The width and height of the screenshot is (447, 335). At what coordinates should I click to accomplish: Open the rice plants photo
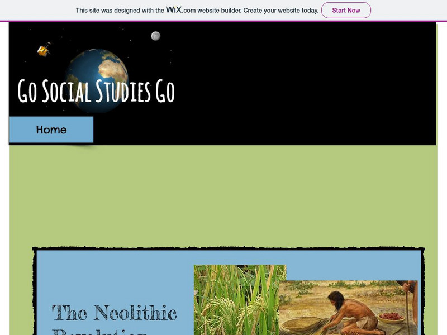pyautogui.click(x=236, y=300)
